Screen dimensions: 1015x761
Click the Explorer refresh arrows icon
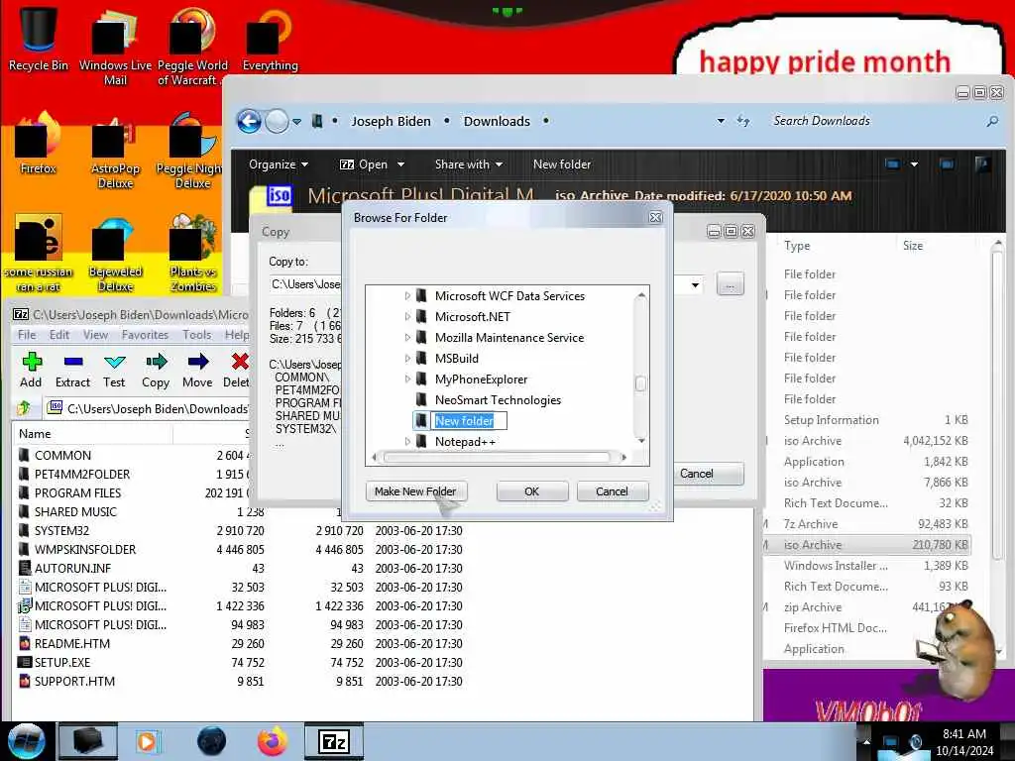pyautogui.click(x=743, y=121)
